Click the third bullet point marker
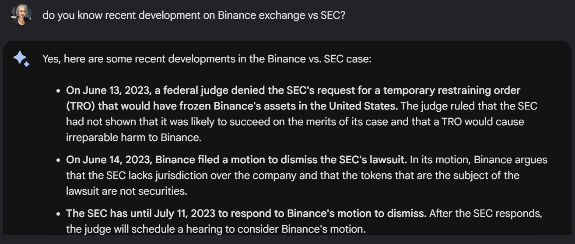 pos(58,214)
